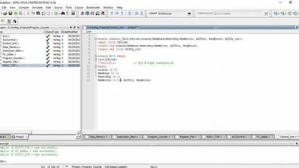Click the curved Step Over arrow icon
The height and width of the screenshot is (168, 299).
[x=117, y=14]
